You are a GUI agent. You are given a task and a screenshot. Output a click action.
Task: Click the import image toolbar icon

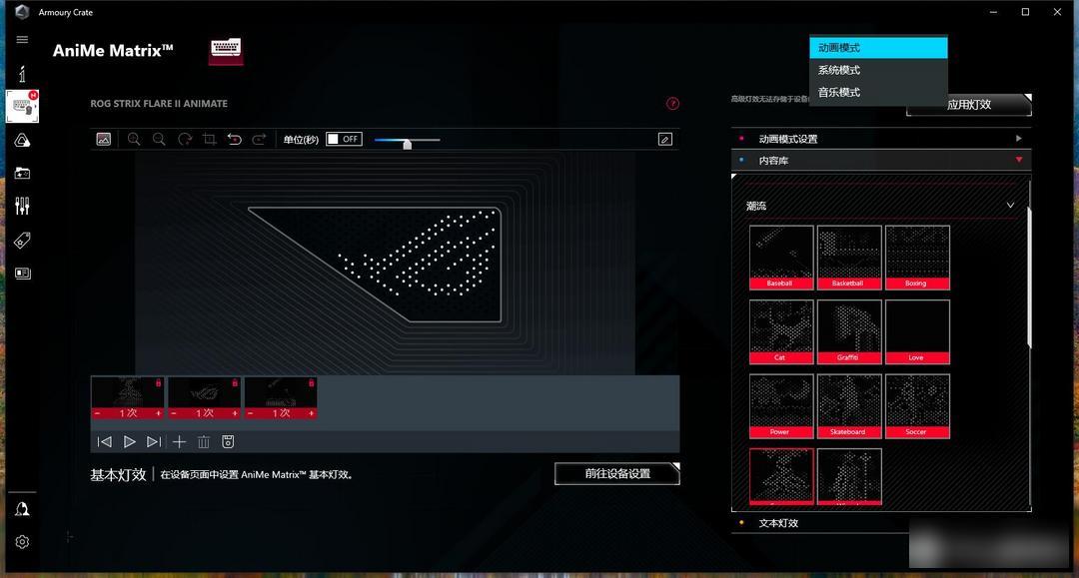click(103, 139)
